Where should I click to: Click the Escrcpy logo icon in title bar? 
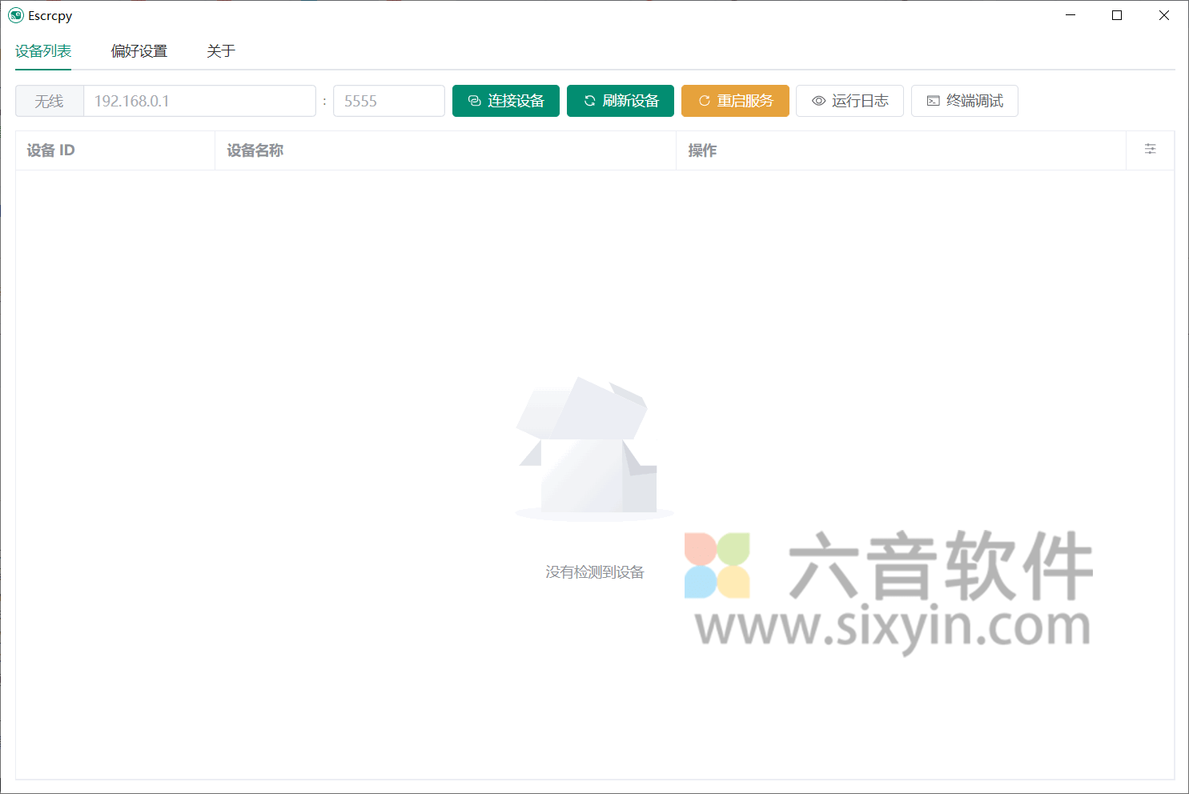[15, 15]
